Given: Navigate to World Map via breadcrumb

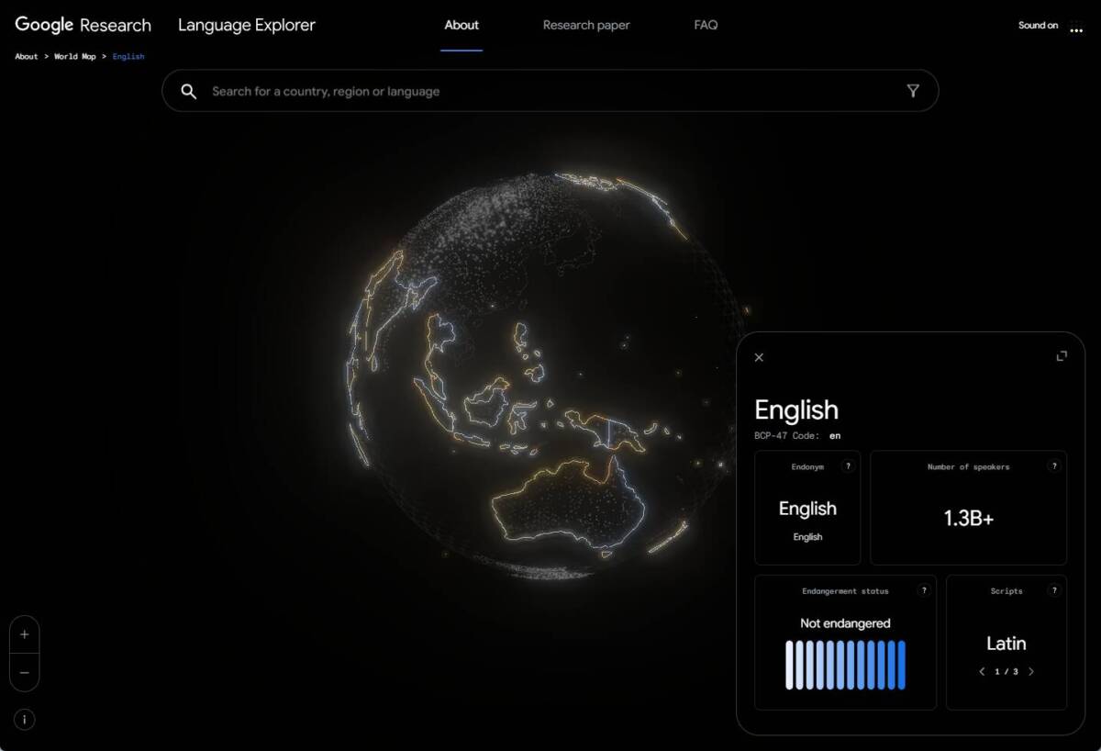Looking at the screenshot, I should click(x=74, y=56).
